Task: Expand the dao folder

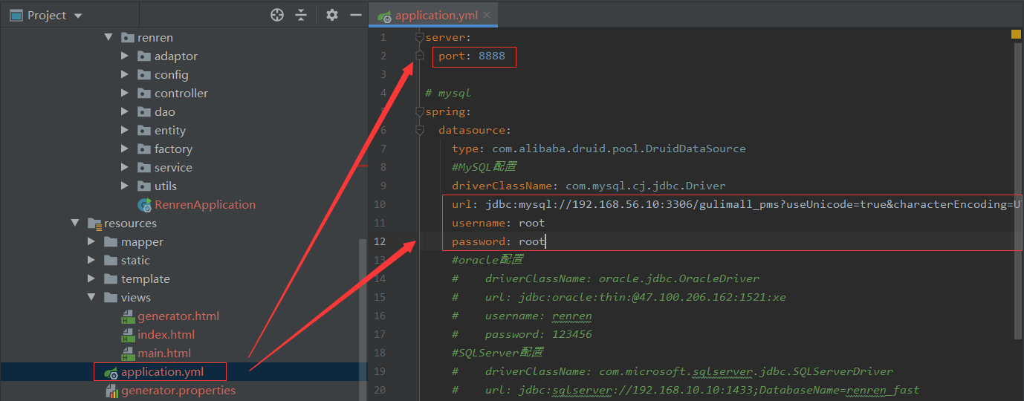Action: click(125, 111)
